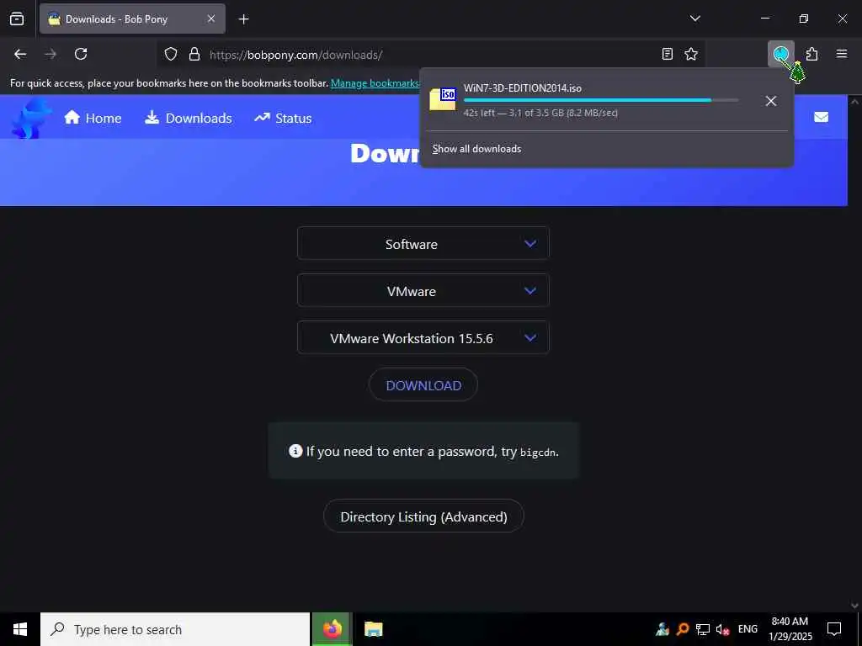Toggle reader view icon
Viewport: 862px width, 646px height.
pos(667,54)
